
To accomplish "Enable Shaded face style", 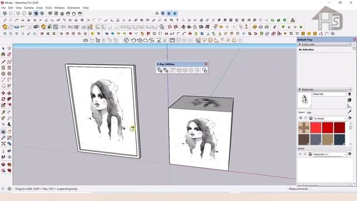I will [30, 13].
